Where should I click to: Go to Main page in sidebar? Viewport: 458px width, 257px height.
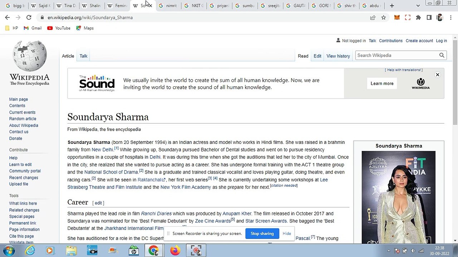pyautogui.click(x=19, y=99)
